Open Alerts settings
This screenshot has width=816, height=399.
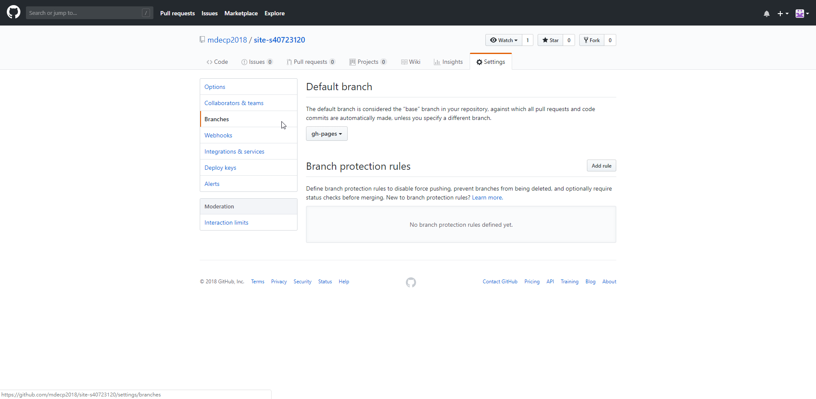pyautogui.click(x=249, y=184)
